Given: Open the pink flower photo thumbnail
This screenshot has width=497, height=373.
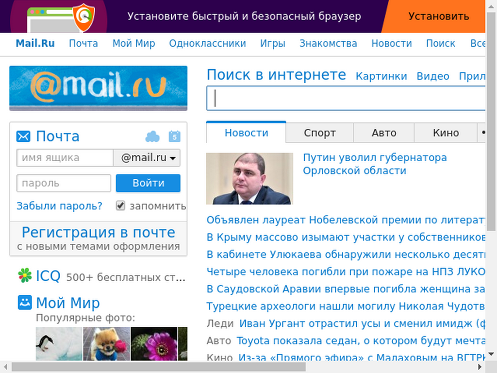Looking at the screenshot, I should pos(154,344).
